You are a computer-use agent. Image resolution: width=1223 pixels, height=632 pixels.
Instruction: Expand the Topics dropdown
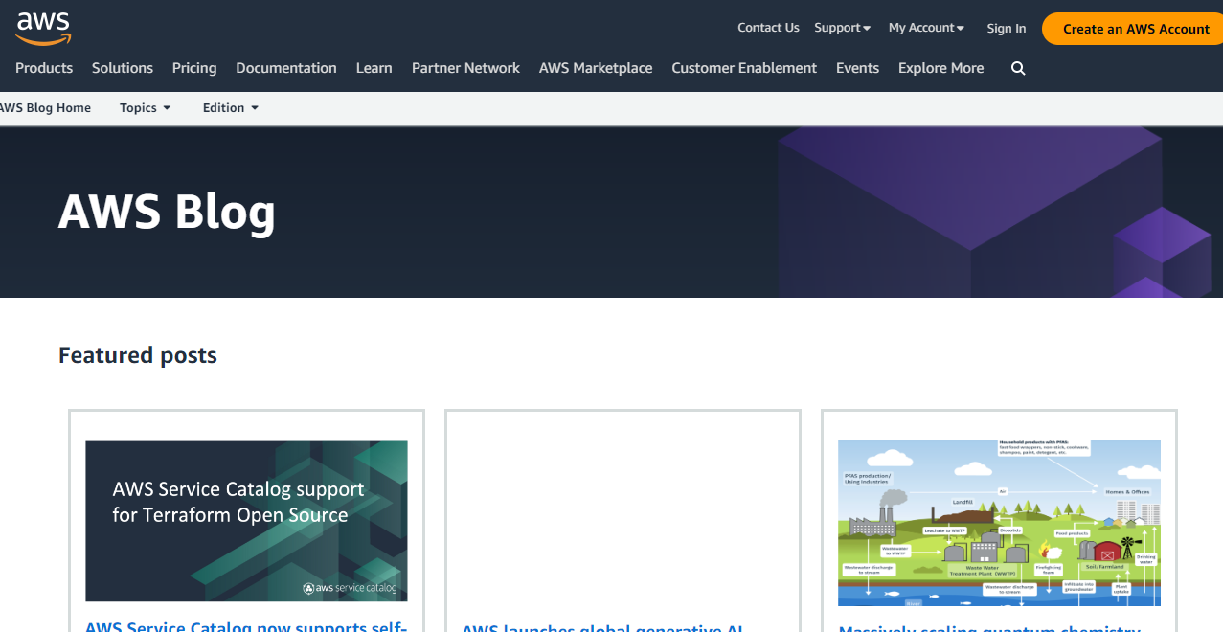[146, 108]
